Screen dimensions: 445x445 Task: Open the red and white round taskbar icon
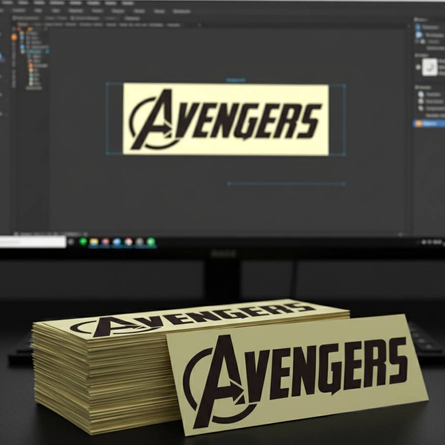(x=128, y=242)
